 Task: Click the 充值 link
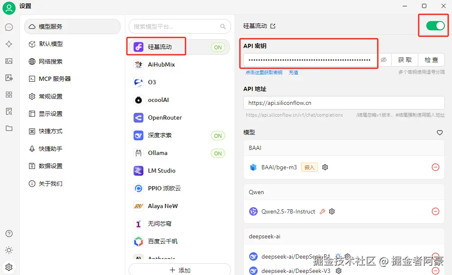click(293, 72)
